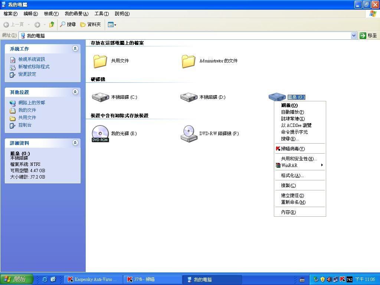The height and width of the screenshot is (285, 380).
Task: Click the 新增或移除程式 link
Action: [34, 67]
